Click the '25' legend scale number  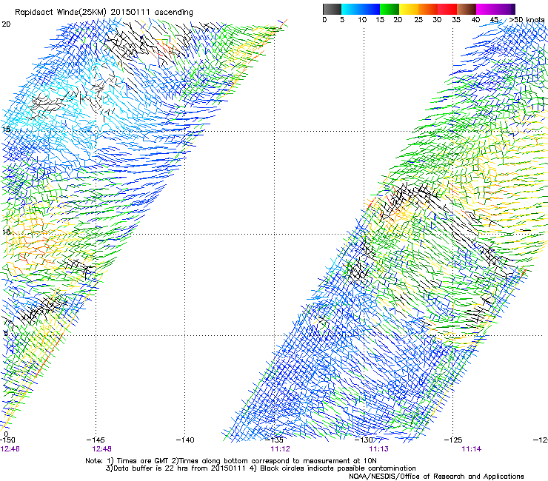pos(418,19)
